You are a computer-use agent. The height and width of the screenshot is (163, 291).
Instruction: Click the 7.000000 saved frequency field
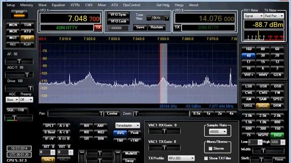tap(118, 28)
